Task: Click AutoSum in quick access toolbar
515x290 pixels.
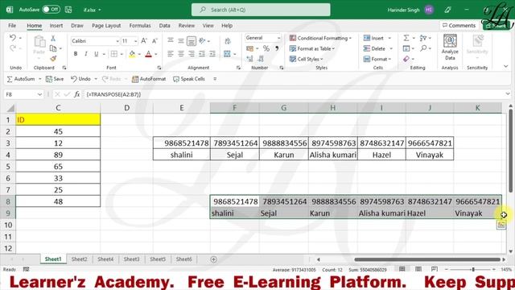Action: point(21,79)
